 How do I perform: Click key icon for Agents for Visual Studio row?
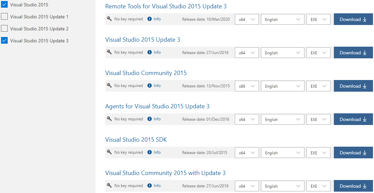[x=109, y=119]
